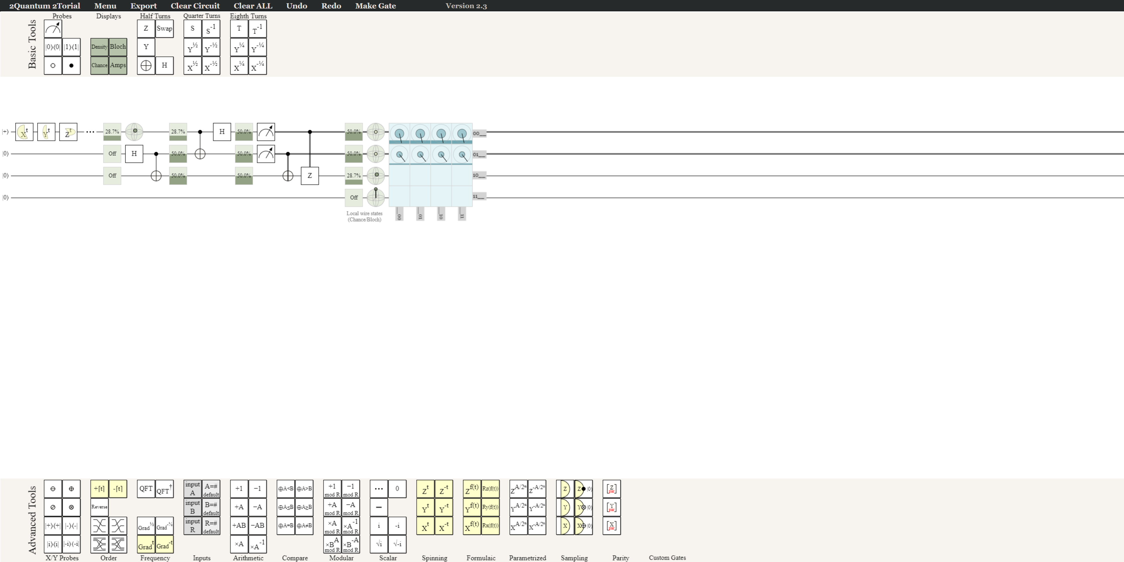The width and height of the screenshot is (1124, 562).
Task: Toggle the |+⟩ initial state of first wire
Action: point(5,132)
